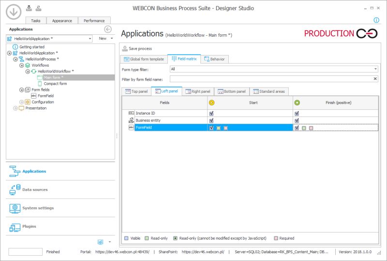Switch to the Bottom panel tab
The height and width of the screenshot is (261, 387).
[x=232, y=91]
